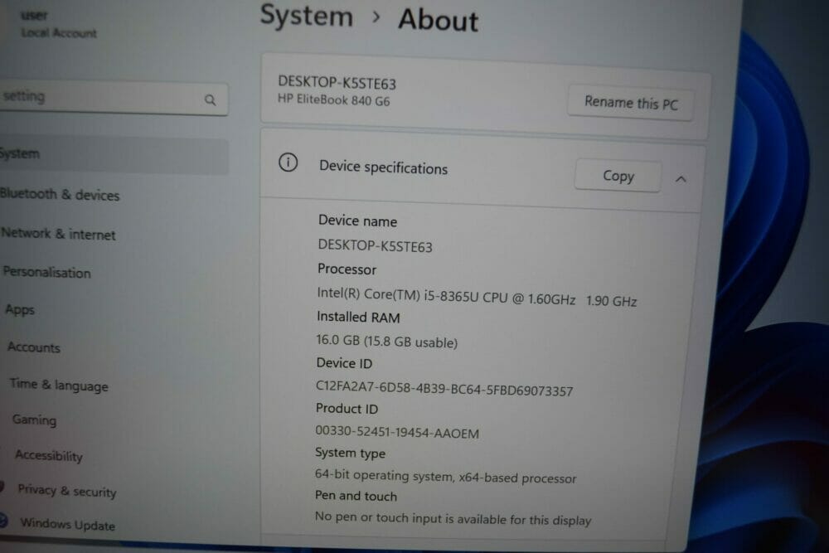Click the Device ID value C12FA2A7-6D58-4B39-BC64-5FBD69073357
Screen dimensions: 829x553
[444, 389]
